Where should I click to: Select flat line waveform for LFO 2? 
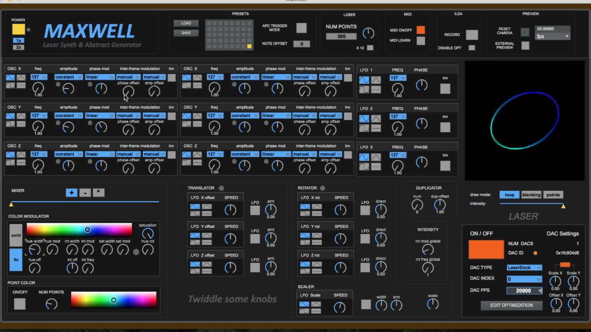(376, 128)
